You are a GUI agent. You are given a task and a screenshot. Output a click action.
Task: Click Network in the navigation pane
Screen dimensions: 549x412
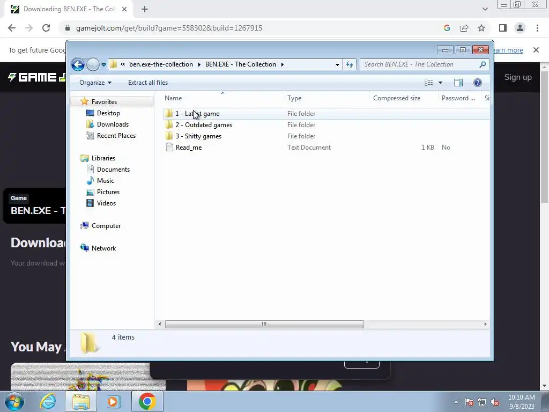(103, 248)
